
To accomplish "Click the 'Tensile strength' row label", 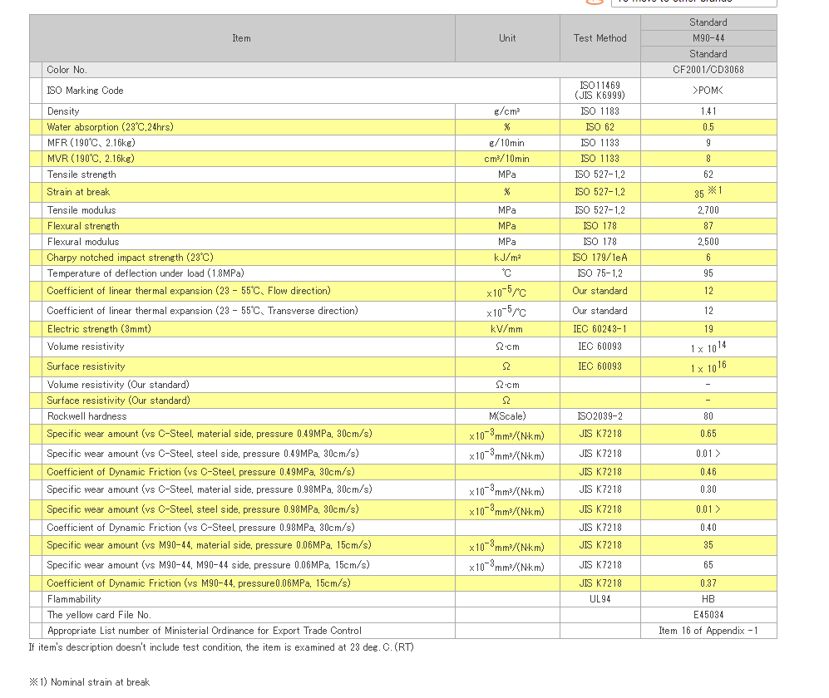I will coord(81,174).
